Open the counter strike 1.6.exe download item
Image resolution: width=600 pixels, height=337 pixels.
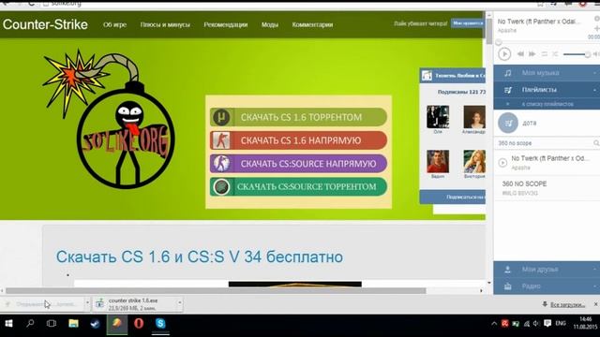coord(135,304)
